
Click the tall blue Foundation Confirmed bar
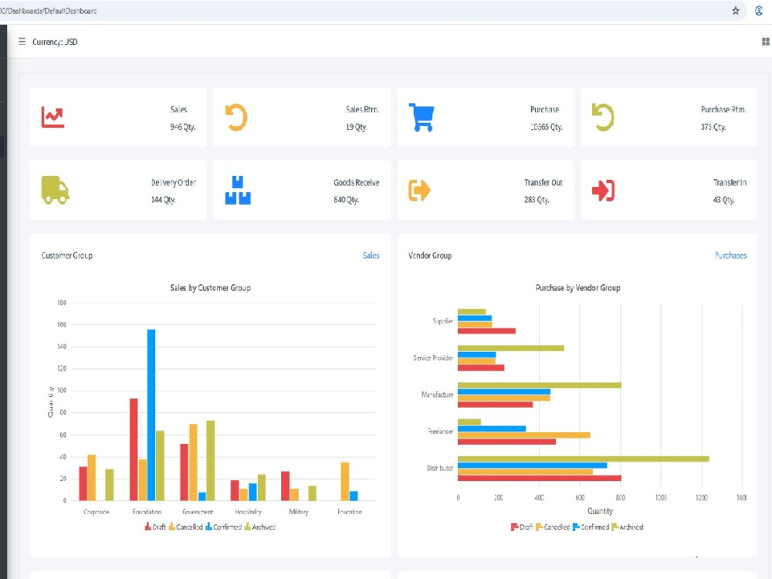[x=151, y=415]
